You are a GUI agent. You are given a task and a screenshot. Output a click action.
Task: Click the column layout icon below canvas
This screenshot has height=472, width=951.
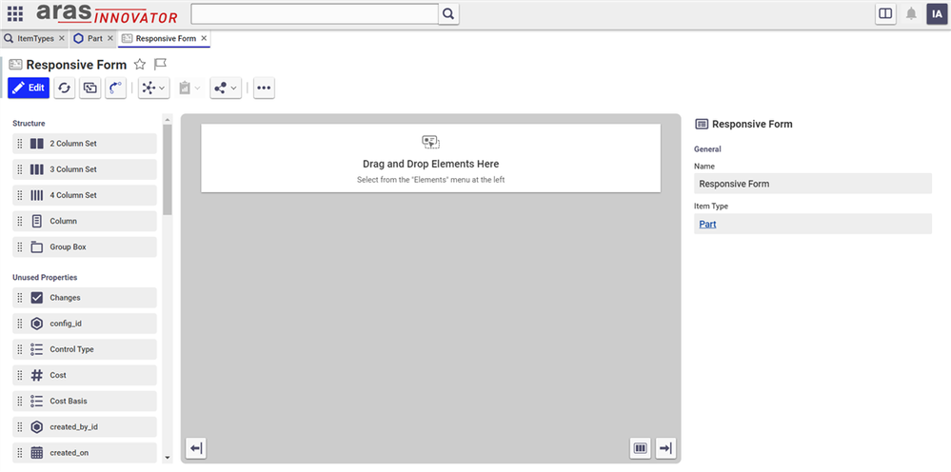641,448
